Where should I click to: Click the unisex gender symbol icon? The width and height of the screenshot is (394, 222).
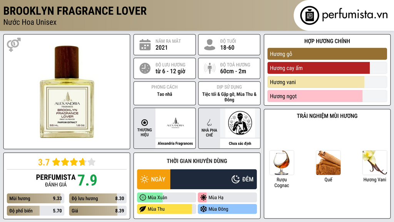[x=14, y=45]
